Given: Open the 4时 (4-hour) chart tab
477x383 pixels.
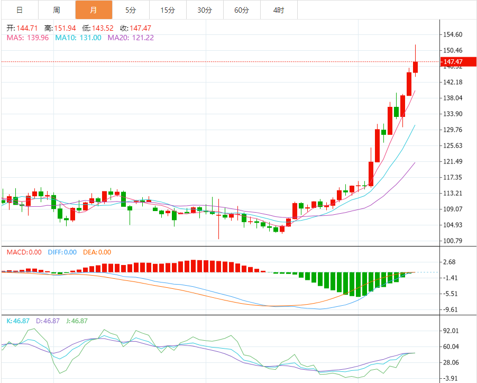Looking at the screenshot, I should point(279,10).
